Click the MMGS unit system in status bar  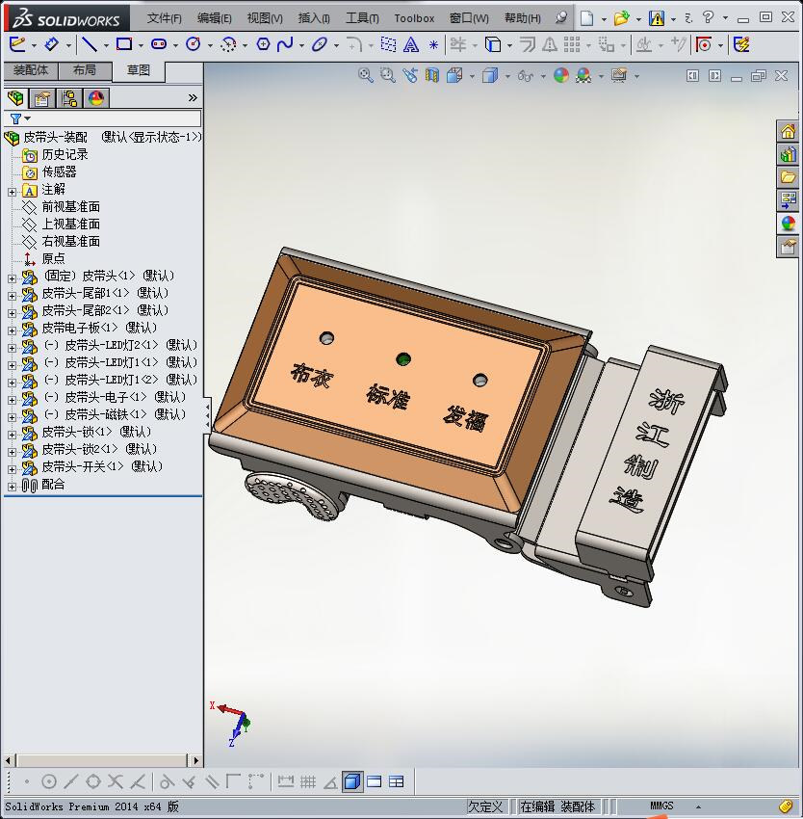[661, 806]
